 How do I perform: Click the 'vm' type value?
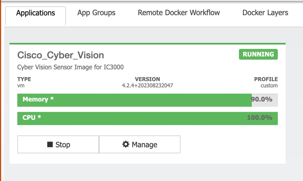[21, 86]
